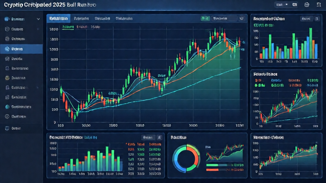Click the small icon button right of the main chart's input box
The image size is (326, 183).
tap(242, 18)
